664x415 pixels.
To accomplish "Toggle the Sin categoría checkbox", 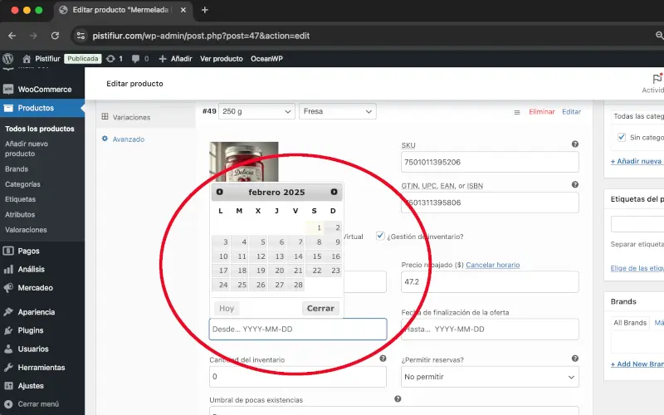I will pos(621,137).
